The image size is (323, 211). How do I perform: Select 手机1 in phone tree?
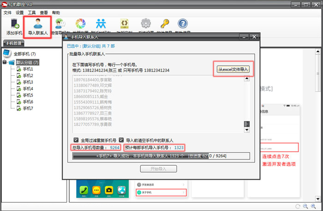pyautogui.click(x=28, y=69)
